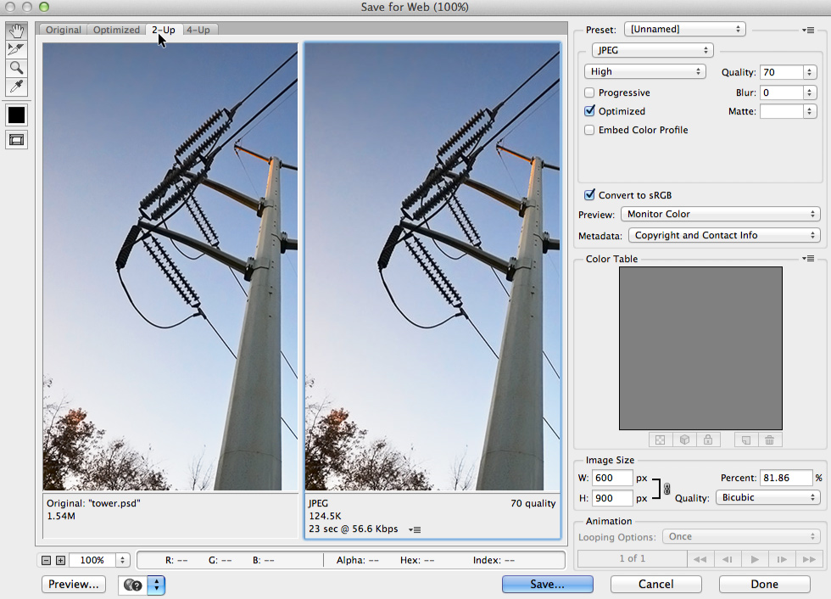The image size is (831, 599).
Task: Toggle slices visibility
Action: point(16,139)
